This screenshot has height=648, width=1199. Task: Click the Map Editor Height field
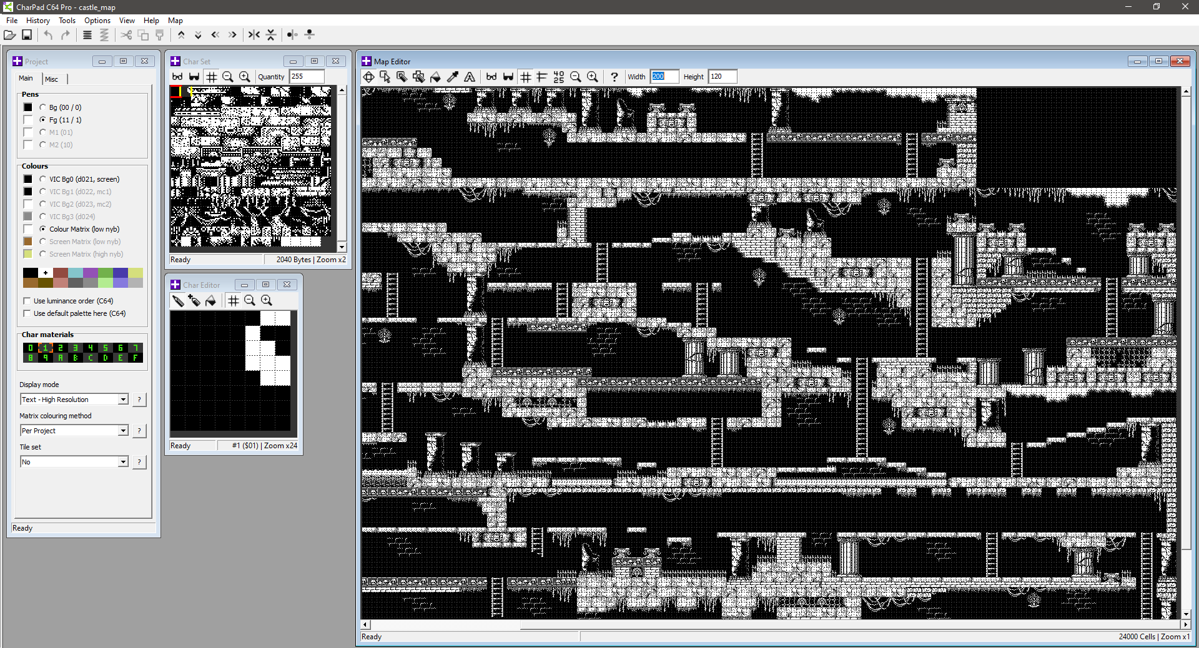coord(723,77)
